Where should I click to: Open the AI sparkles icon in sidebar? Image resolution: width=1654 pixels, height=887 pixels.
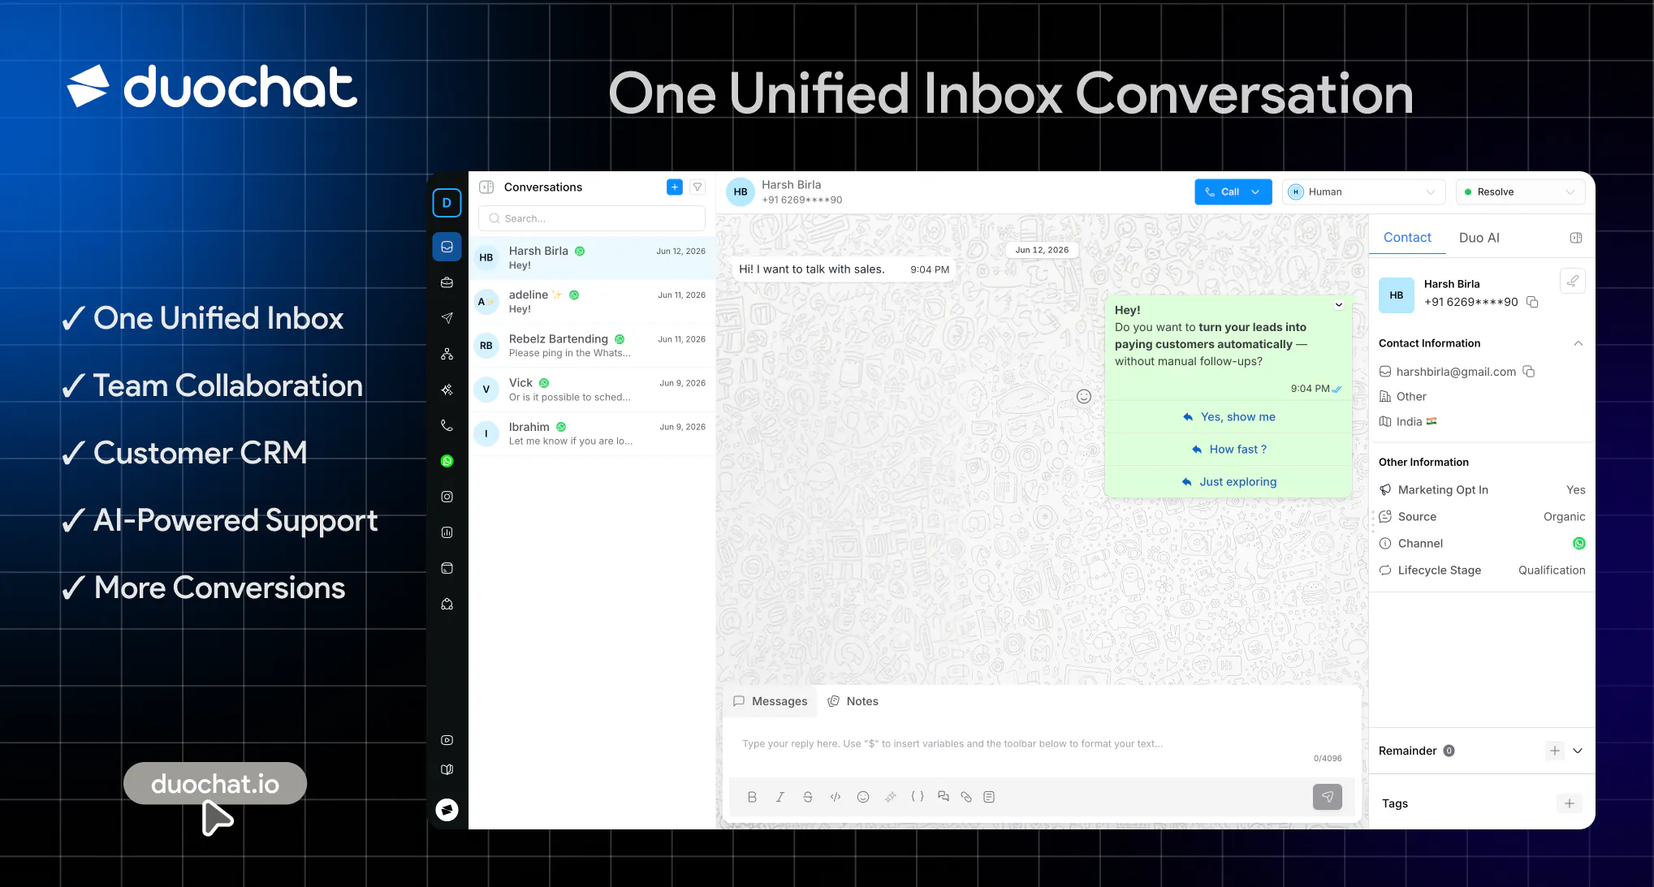[447, 390]
